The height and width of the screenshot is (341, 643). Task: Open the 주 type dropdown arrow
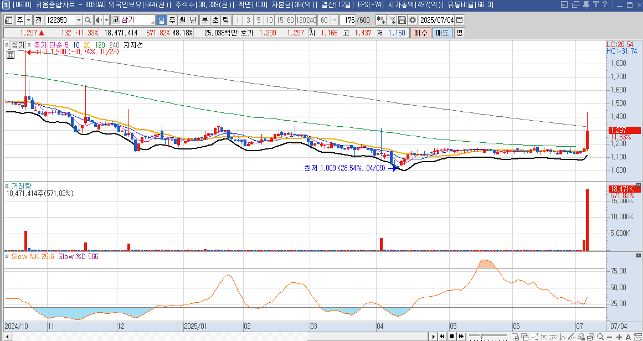pos(28,20)
